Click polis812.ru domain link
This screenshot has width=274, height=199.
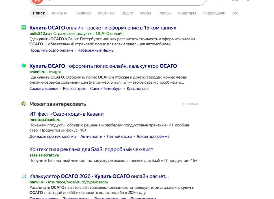pyautogui.click(x=40, y=33)
